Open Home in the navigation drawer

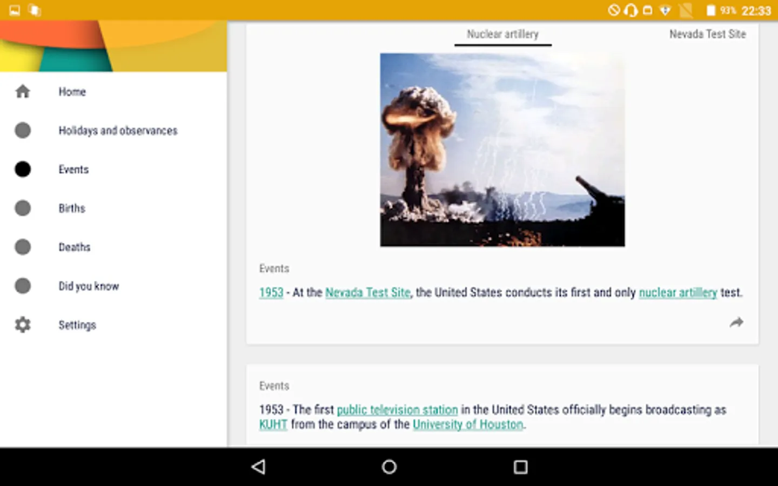(x=113, y=92)
